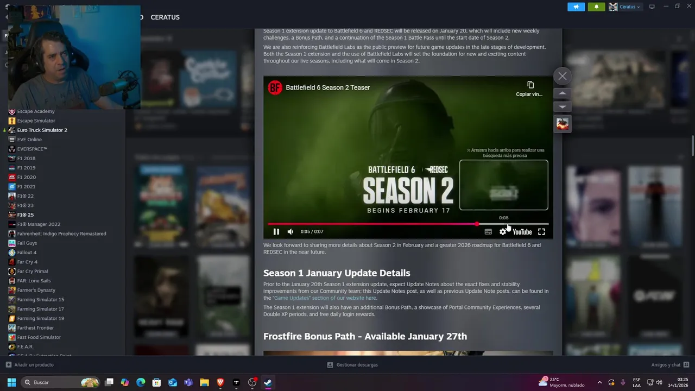The width and height of the screenshot is (695, 391).
Task: Select F1 2019 in game list
Action: [x=26, y=168]
